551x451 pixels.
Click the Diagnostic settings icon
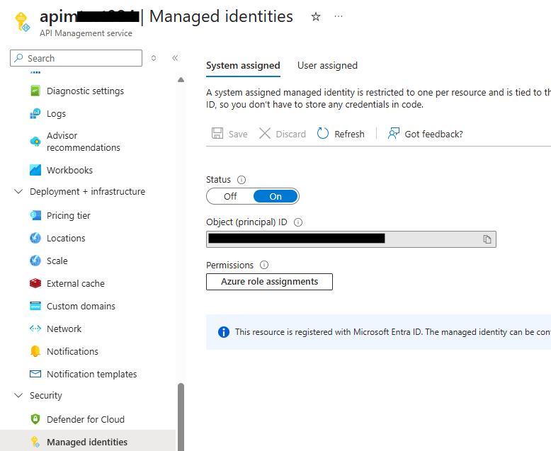click(x=35, y=91)
